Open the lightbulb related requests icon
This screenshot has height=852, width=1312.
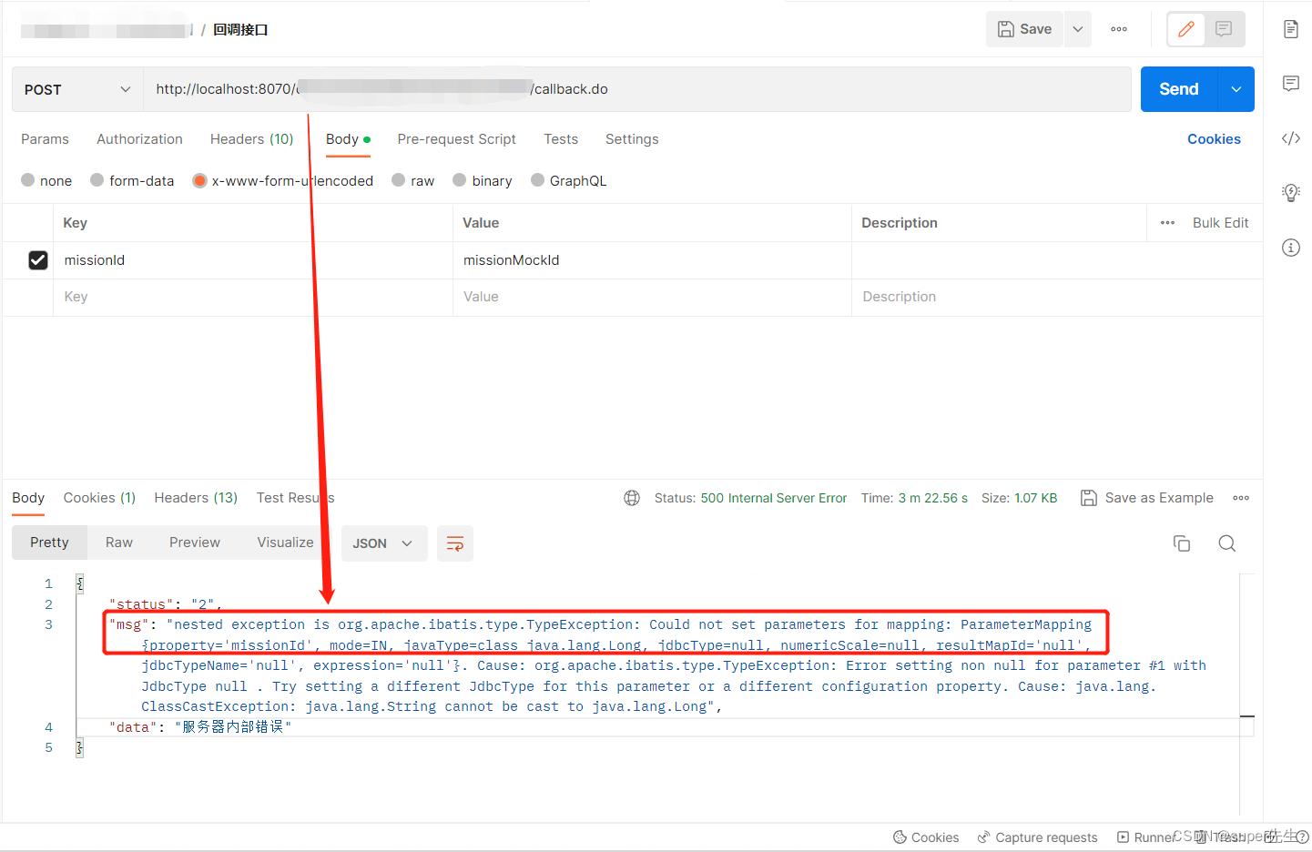click(x=1291, y=192)
